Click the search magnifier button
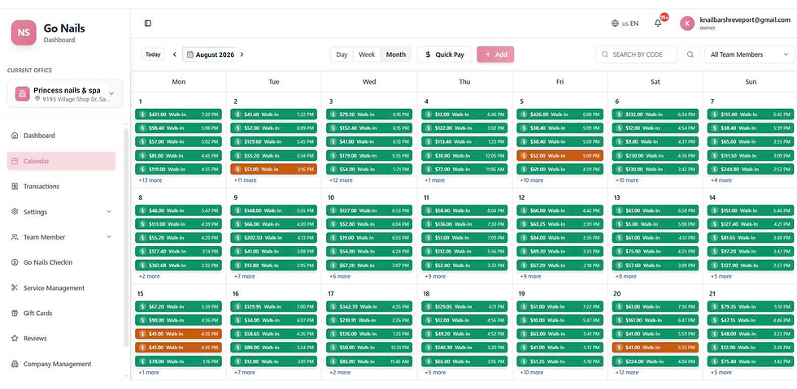Viewport: 797px width, 389px height. (690, 54)
